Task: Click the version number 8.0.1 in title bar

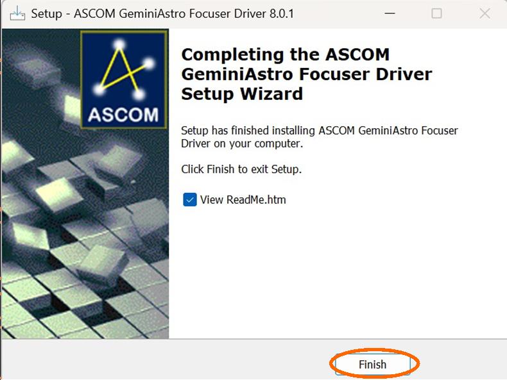Action: tap(281, 13)
